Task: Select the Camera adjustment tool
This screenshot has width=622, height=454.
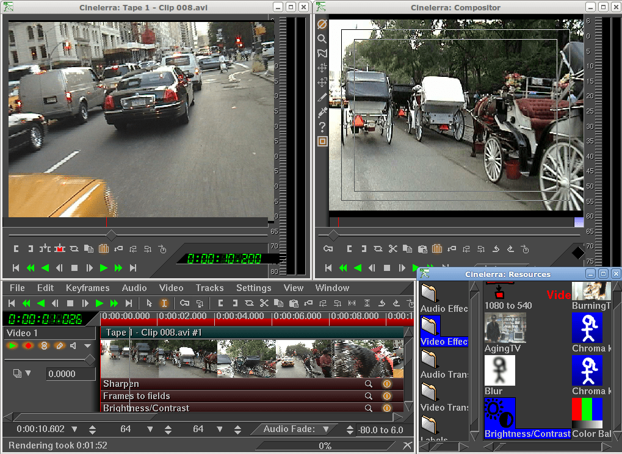Action: point(322,68)
